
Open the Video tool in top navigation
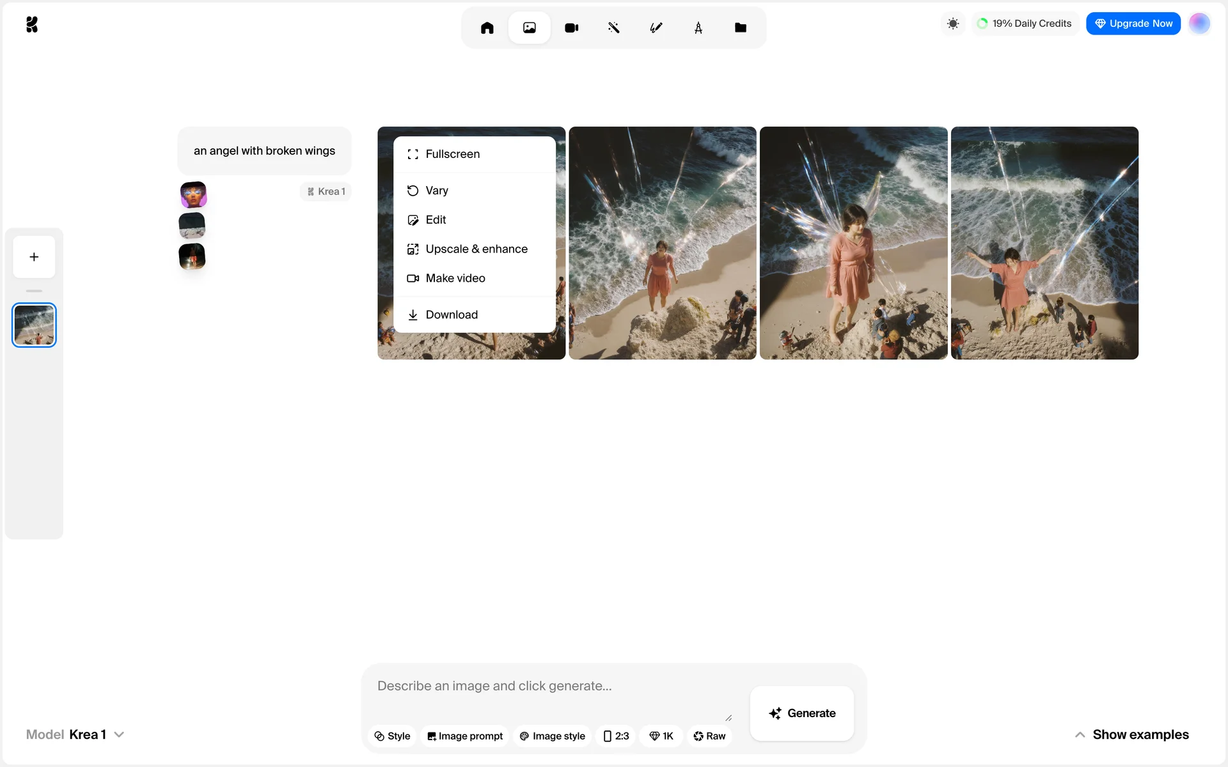[571, 27]
